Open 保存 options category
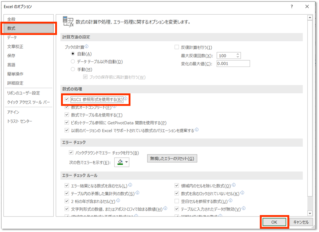 [29, 56]
